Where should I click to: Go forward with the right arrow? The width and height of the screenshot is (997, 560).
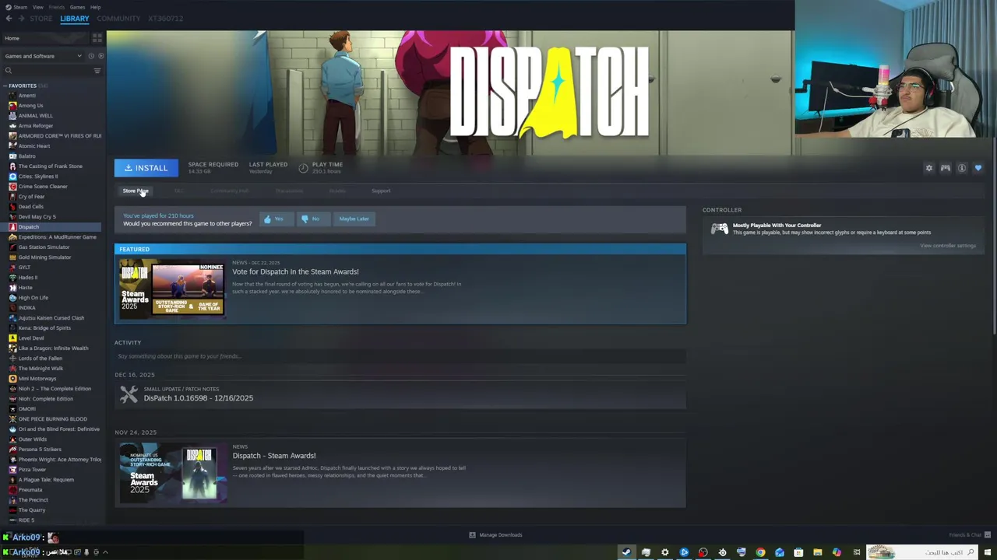click(x=21, y=18)
